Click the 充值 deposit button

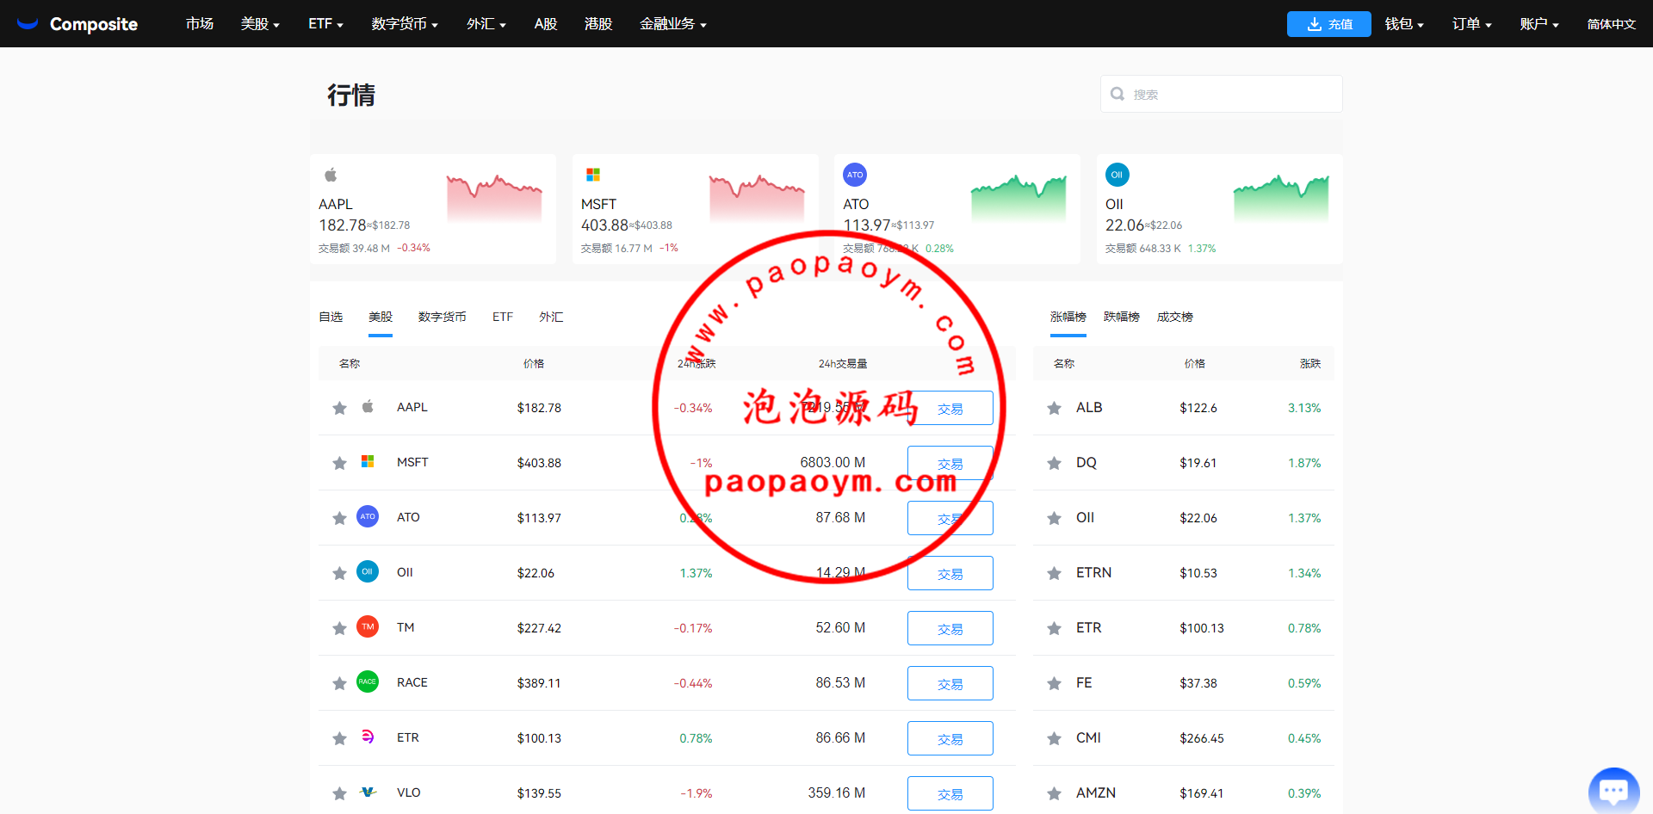[1329, 24]
